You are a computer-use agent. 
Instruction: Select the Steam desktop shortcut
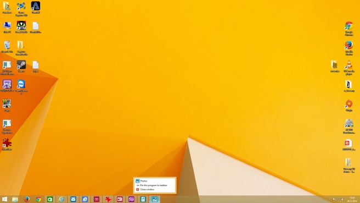pyautogui.click(x=21, y=67)
